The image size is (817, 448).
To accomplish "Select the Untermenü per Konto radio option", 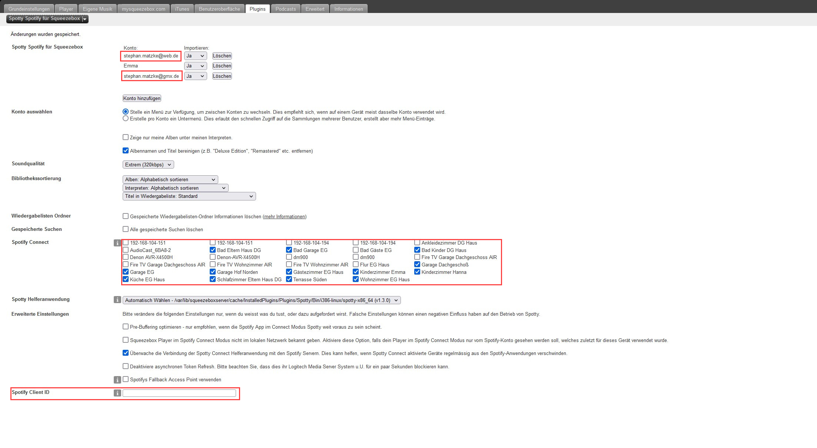I will [126, 118].
